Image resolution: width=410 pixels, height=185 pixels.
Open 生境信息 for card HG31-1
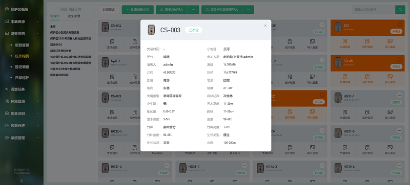click(x=345, y=114)
